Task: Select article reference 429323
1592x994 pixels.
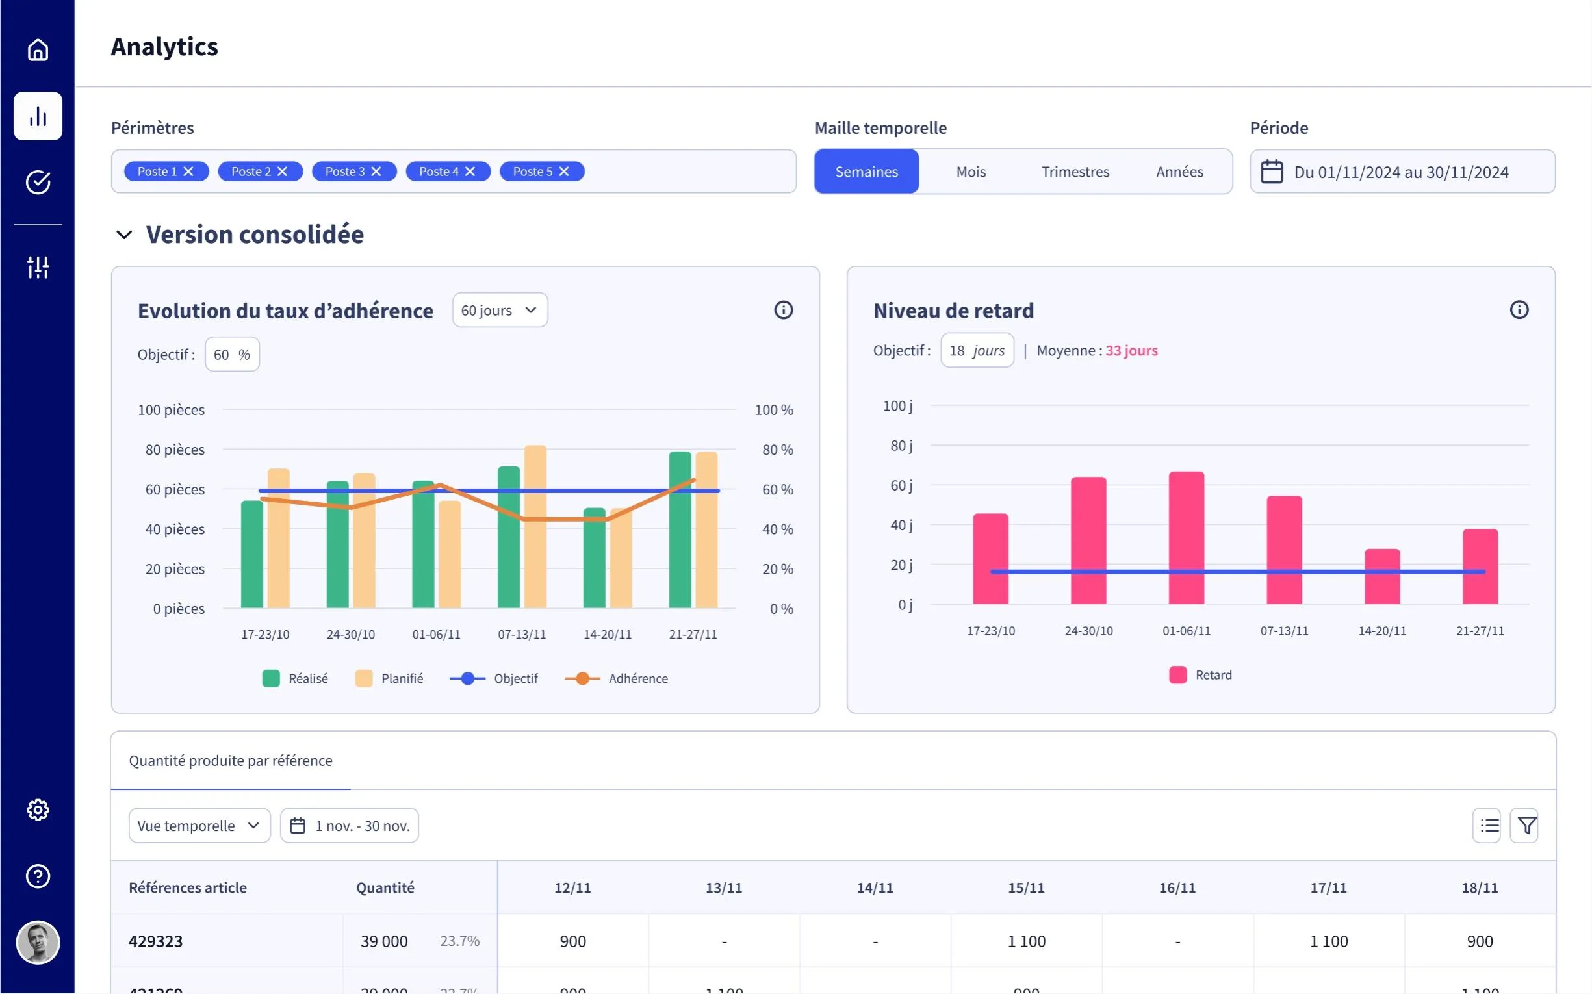Action: click(156, 941)
